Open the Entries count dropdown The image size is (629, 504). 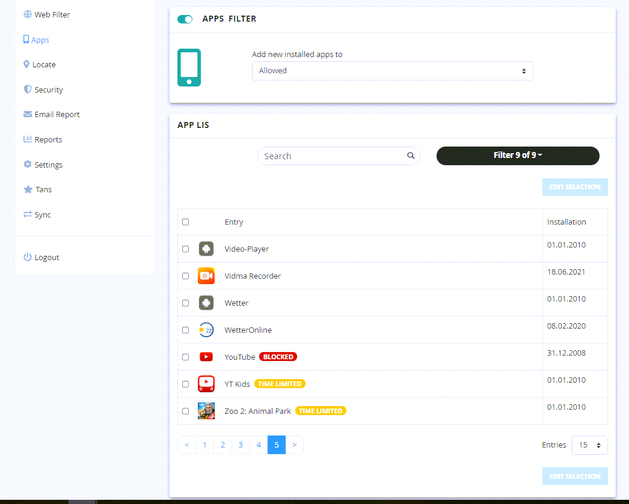pyautogui.click(x=590, y=445)
